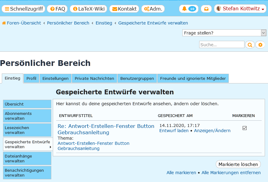The width and height of the screenshot is (268, 182).
Task: Click Stefan Kottwitz's avatar image
Action: pos(219,9)
